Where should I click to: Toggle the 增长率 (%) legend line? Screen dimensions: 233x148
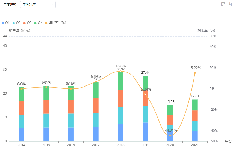[55, 23]
